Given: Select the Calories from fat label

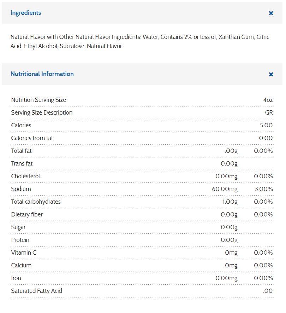Looking at the screenshot, I should 32,138.
